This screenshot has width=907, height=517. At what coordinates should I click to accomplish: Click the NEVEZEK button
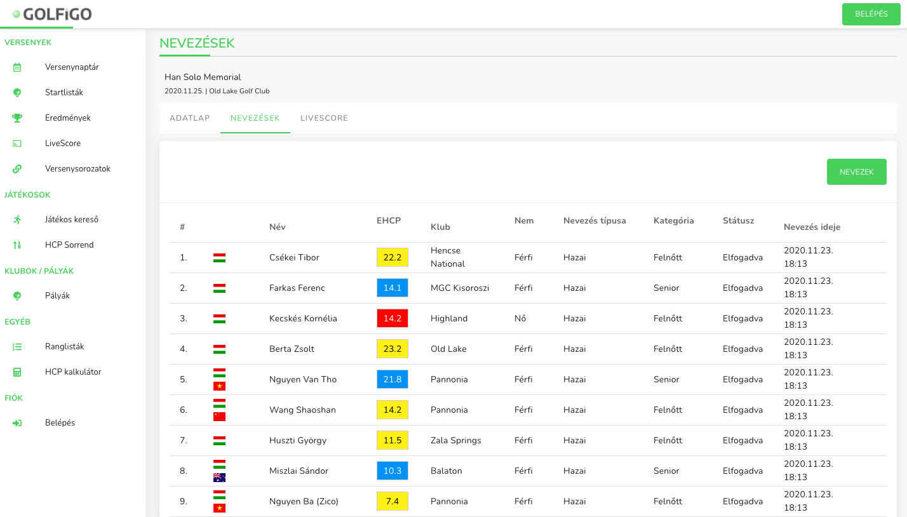click(x=857, y=172)
